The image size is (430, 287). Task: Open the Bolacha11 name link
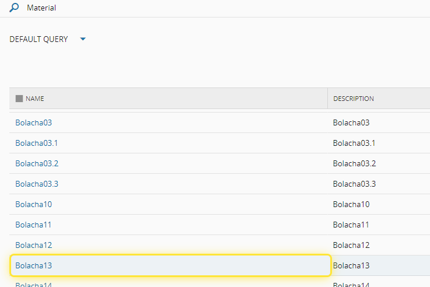33,225
